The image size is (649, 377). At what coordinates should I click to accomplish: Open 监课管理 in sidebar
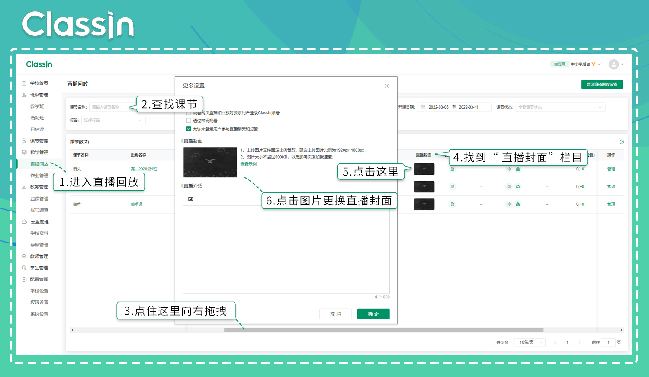[39, 199]
